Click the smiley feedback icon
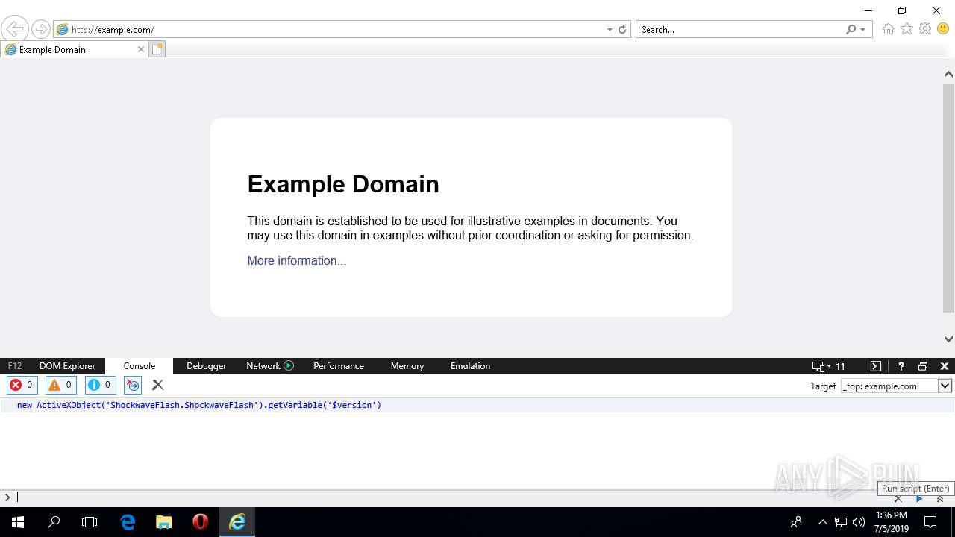 point(944,29)
